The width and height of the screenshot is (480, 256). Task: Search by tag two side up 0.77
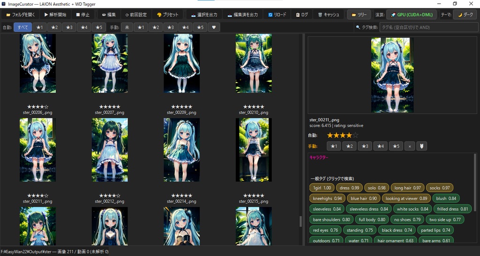pyautogui.click(x=445, y=219)
